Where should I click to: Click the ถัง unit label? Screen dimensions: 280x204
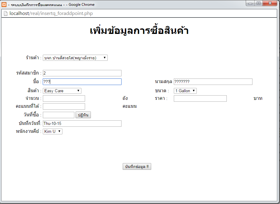click(x=125, y=98)
